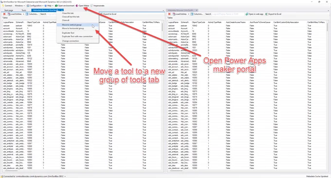331x178 pixels.
Task: Click the Metadata Cache Updated status text
Action: 317,177
